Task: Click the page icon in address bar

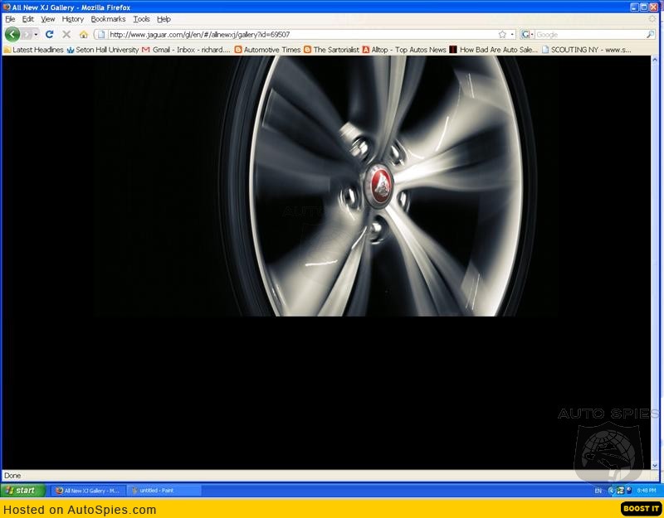Action: tap(100, 34)
